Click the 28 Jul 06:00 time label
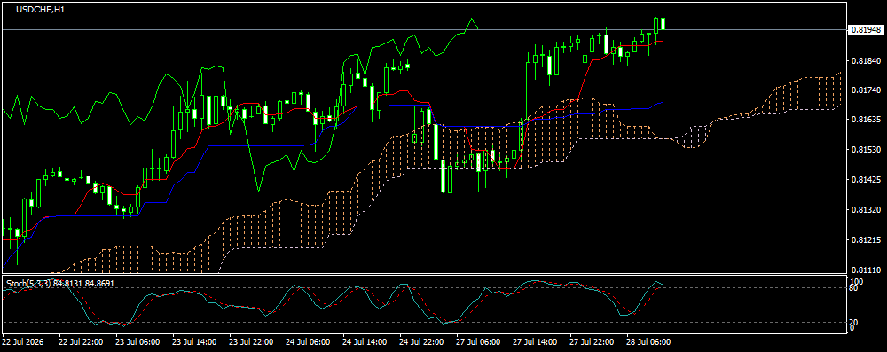The width and height of the screenshot is (887, 352). (x=649, y=342)
